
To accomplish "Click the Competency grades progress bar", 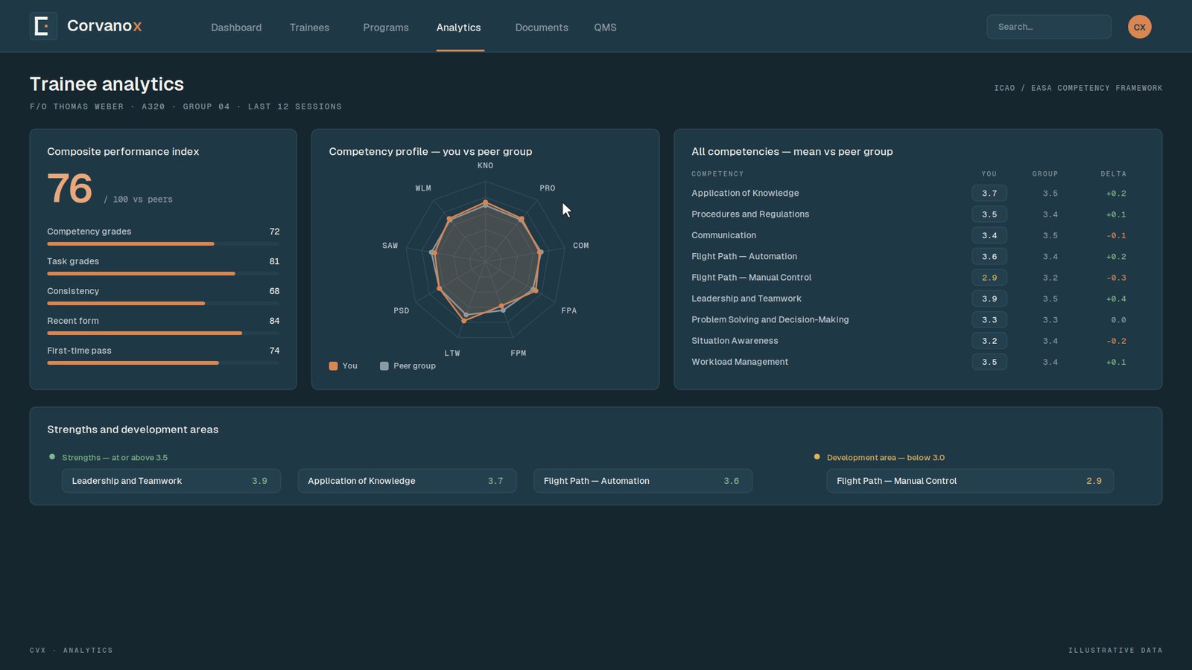I will coord(163,243).
